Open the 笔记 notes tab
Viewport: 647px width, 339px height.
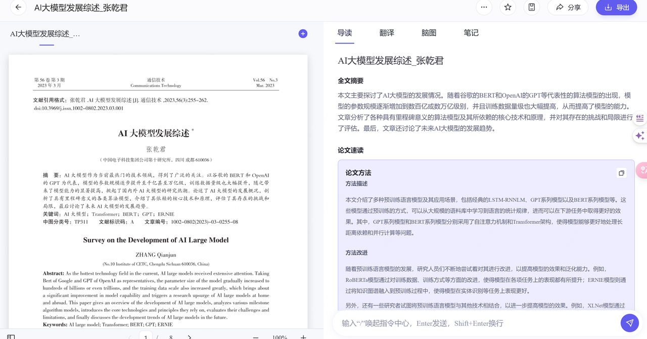(x=471, y=33)
